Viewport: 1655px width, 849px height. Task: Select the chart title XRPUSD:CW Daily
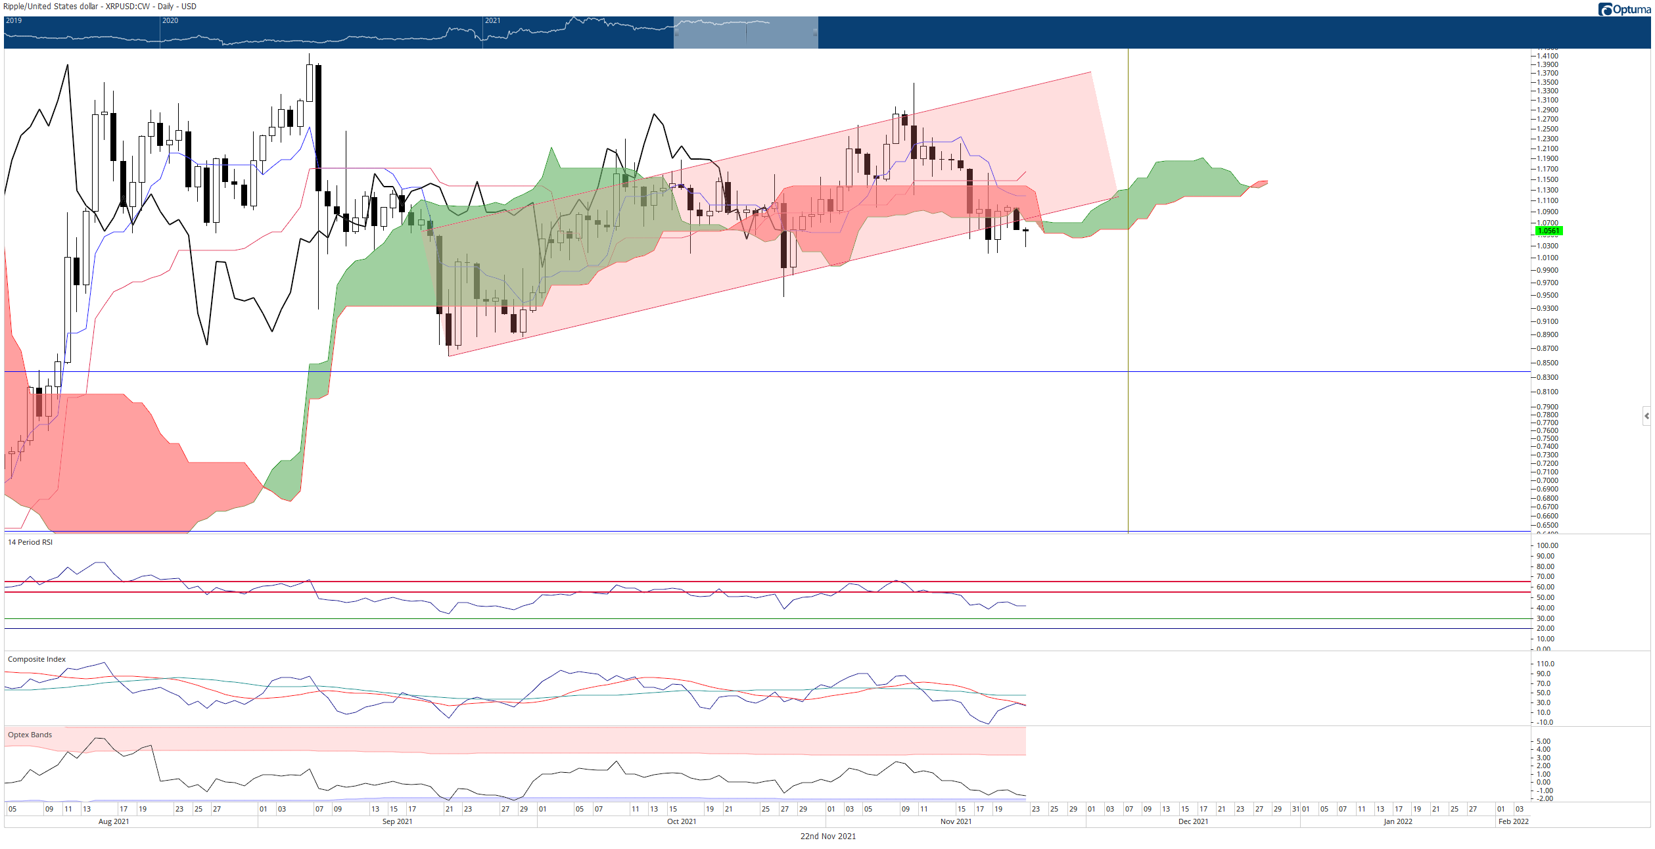pos(100,7)
